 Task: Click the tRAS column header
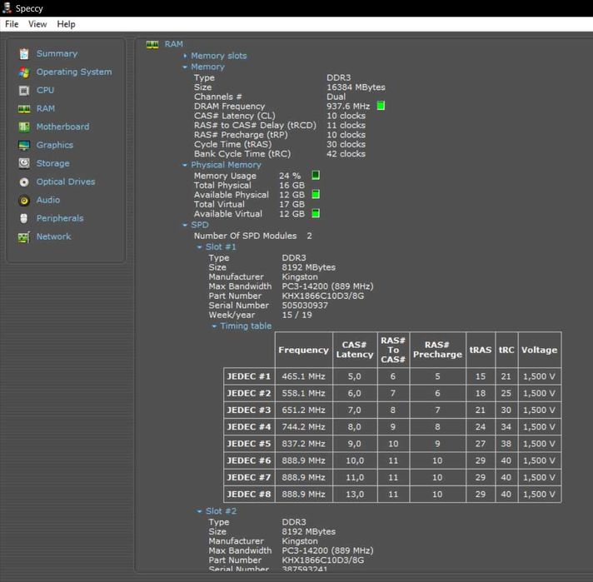(x=481, y=350)
